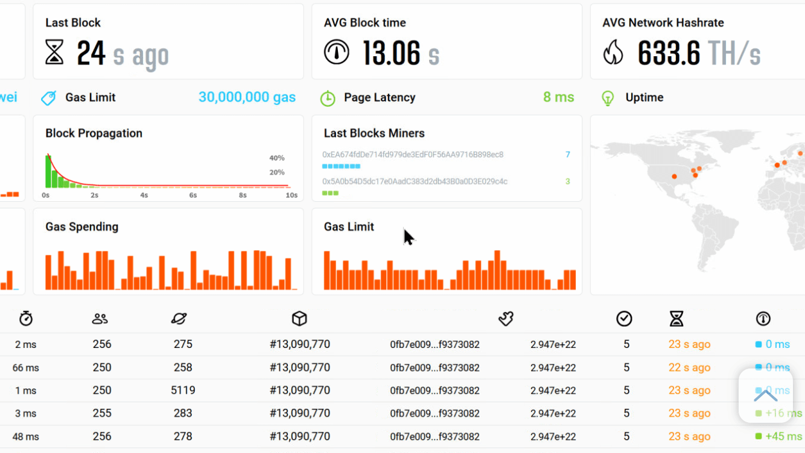
Task: Sort table by the cube block column icon
Action: [x=300, y=318]
